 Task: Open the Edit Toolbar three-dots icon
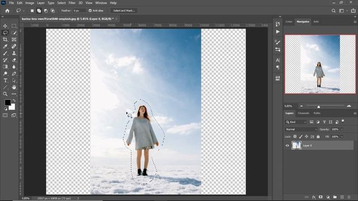click(x=14, y=94)
